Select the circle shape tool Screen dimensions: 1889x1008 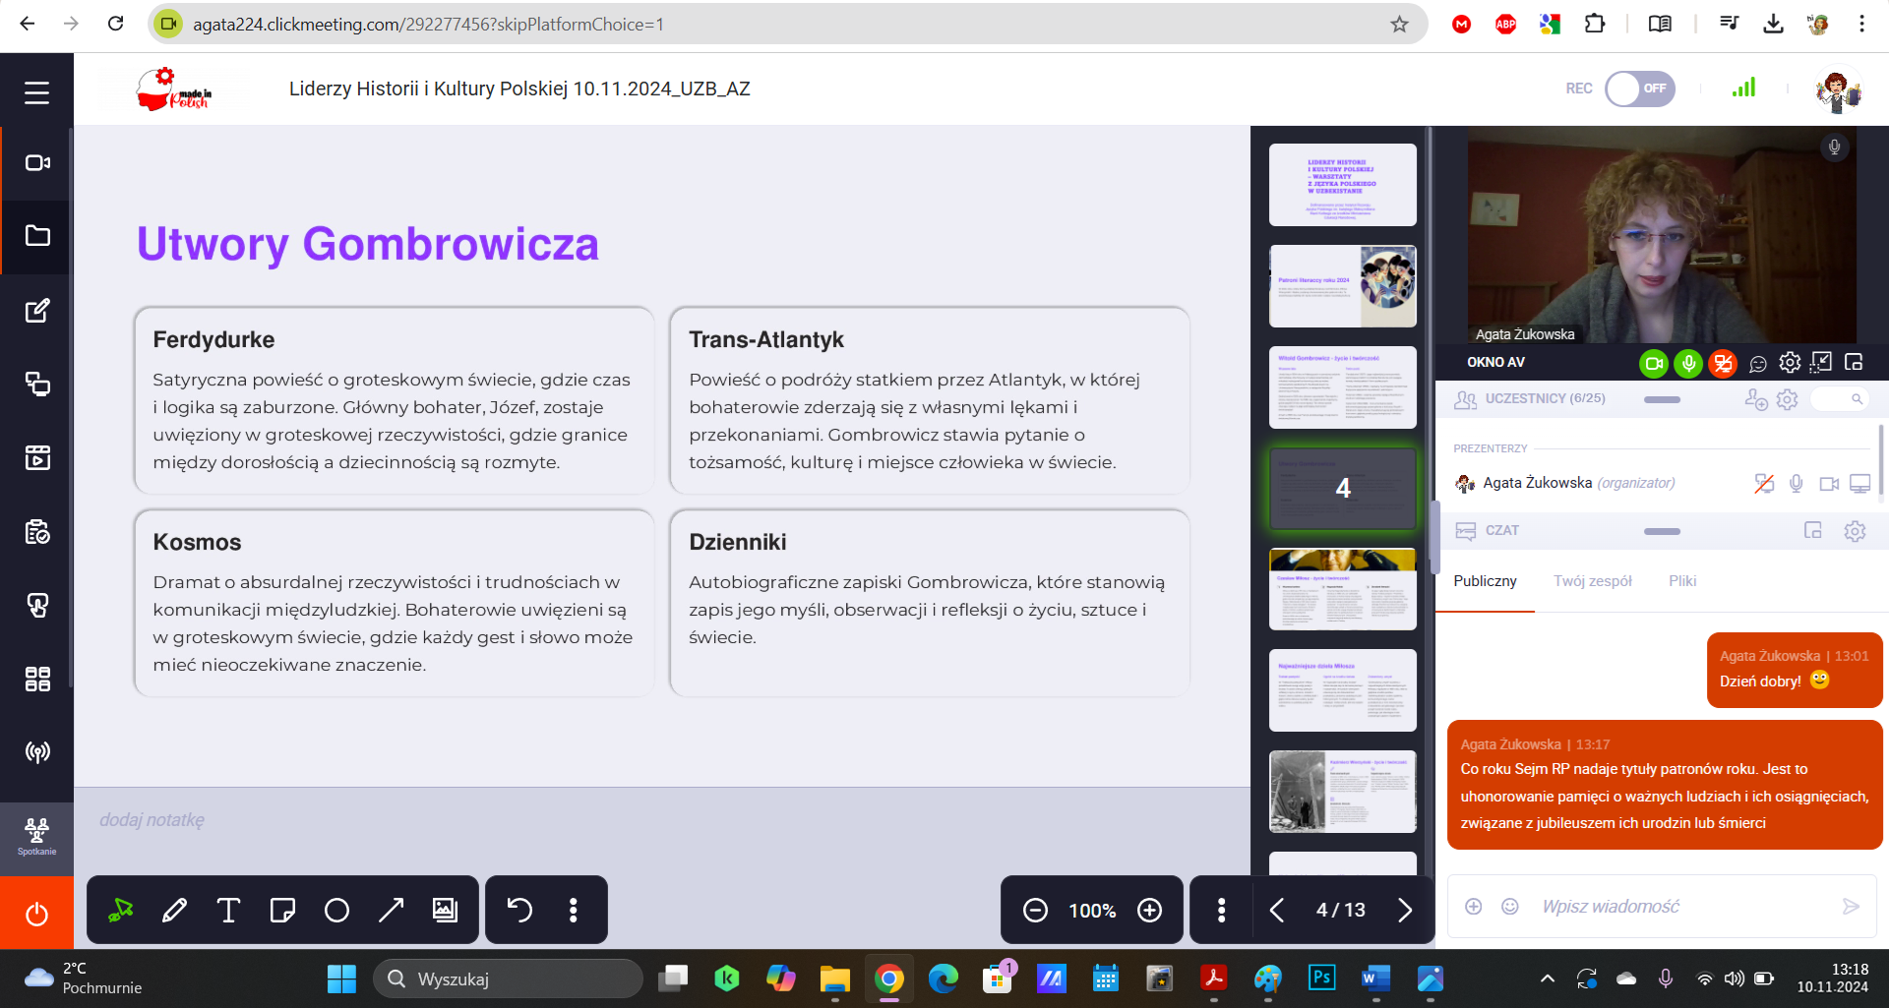tap(336, 910)
